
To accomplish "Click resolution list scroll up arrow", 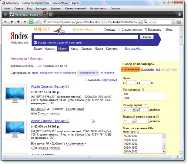I will click(164, 136).
